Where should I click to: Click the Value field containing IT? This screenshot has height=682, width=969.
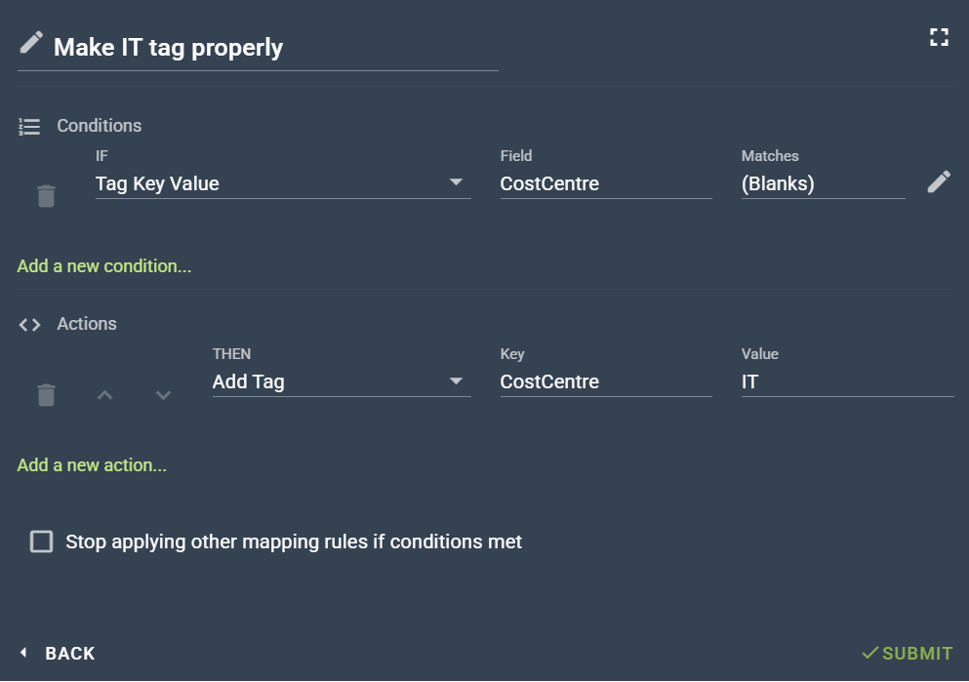tap(846, 381)
